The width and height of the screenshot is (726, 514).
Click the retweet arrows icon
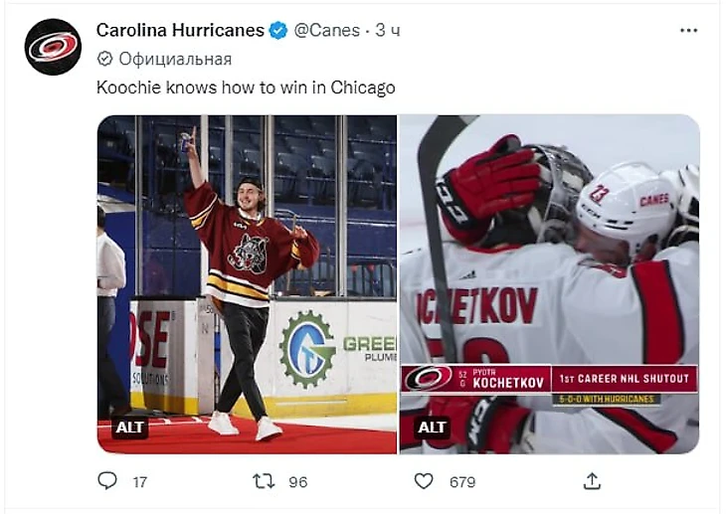point(263,481)
